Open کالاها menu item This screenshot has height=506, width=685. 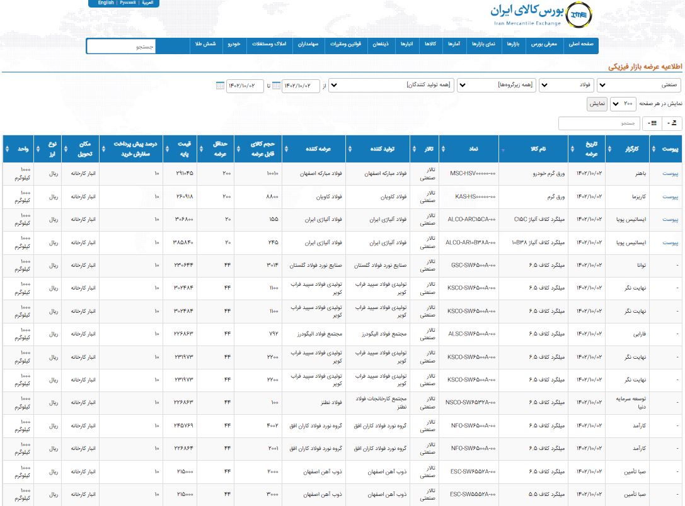click(430, 44)
